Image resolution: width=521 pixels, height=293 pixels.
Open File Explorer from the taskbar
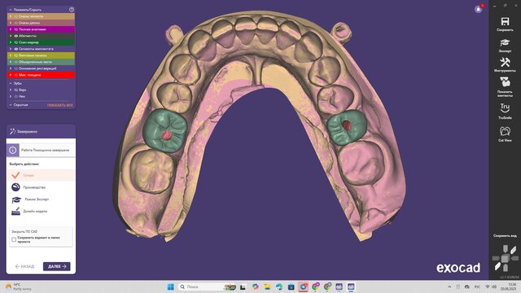[267, 286]
